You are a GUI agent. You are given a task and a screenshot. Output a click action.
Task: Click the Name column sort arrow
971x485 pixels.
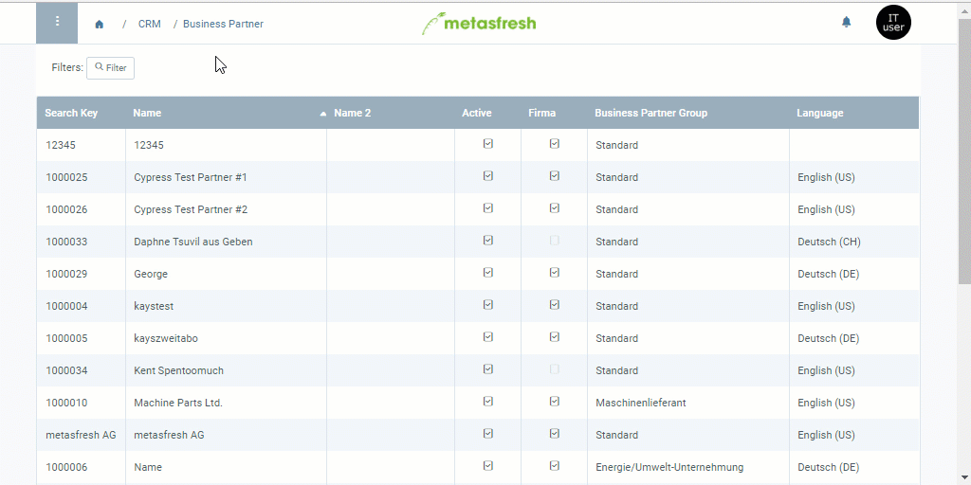(322, 114)
